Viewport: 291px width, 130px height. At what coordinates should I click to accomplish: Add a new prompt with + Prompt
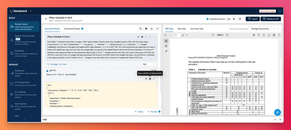point(152,112)
